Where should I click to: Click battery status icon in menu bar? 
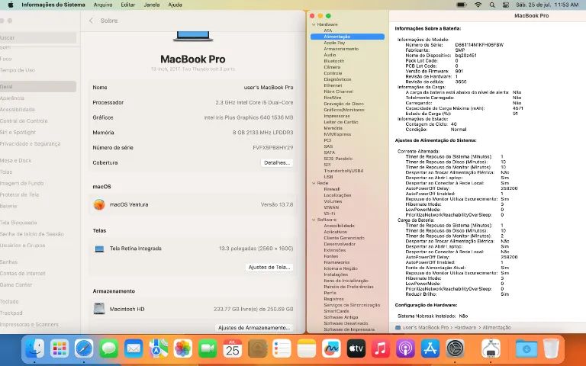(462, 5)
